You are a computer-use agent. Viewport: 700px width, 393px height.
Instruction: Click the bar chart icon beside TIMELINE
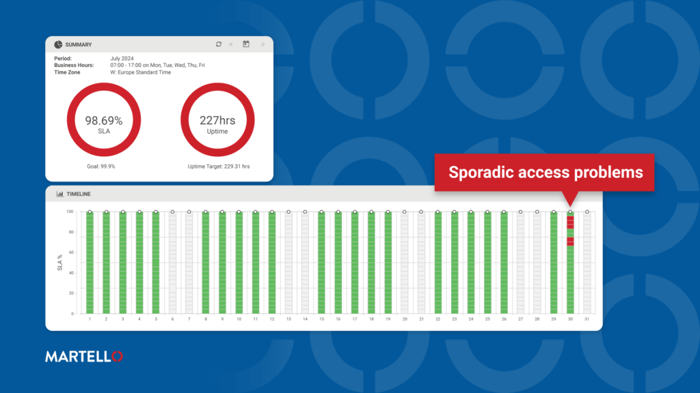click(x=60, y=193)
